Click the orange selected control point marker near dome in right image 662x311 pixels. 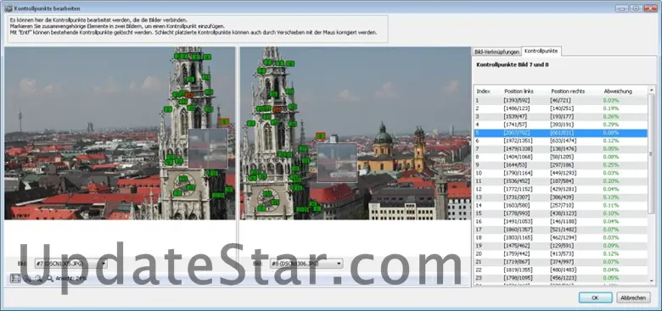[321, 136]
